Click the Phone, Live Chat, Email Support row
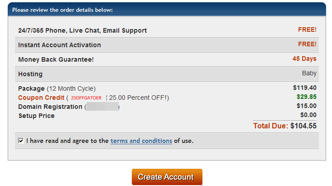 [x=82, y=30]
